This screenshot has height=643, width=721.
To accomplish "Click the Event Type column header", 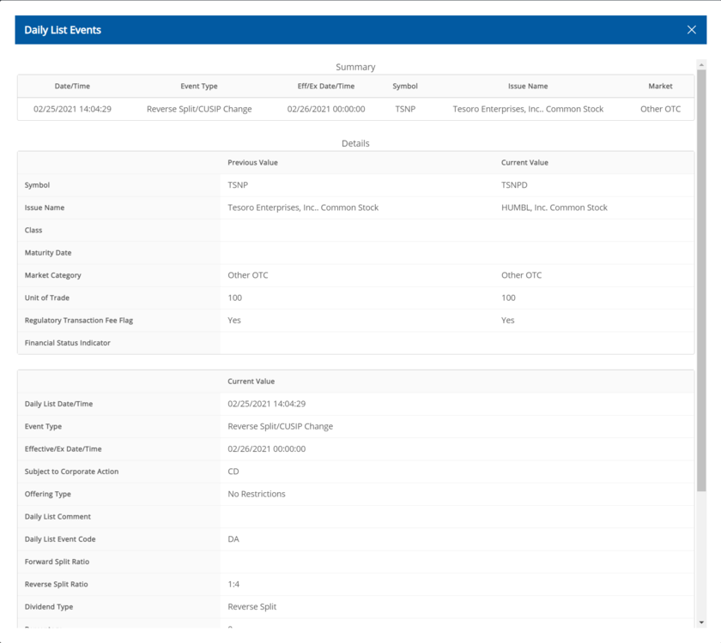I will (x=199, y=87).
